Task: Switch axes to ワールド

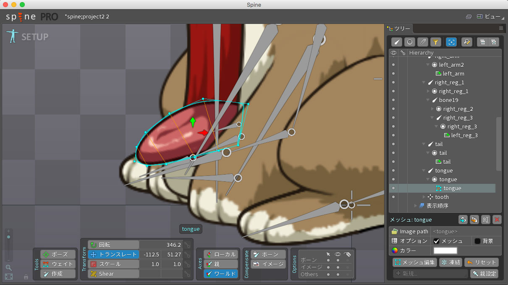Action: (x=221, y=274)
